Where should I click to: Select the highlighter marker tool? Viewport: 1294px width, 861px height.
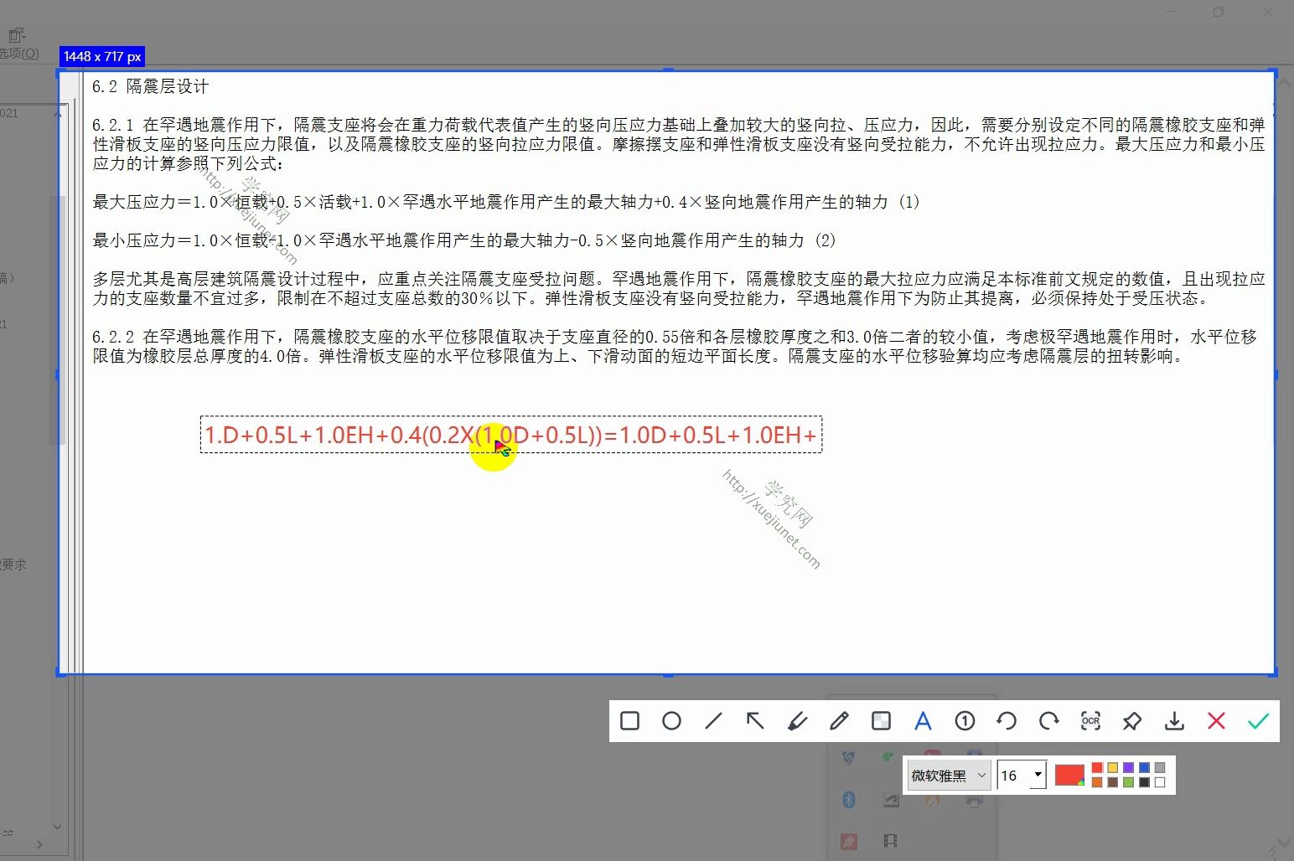(x=797, y=721)
